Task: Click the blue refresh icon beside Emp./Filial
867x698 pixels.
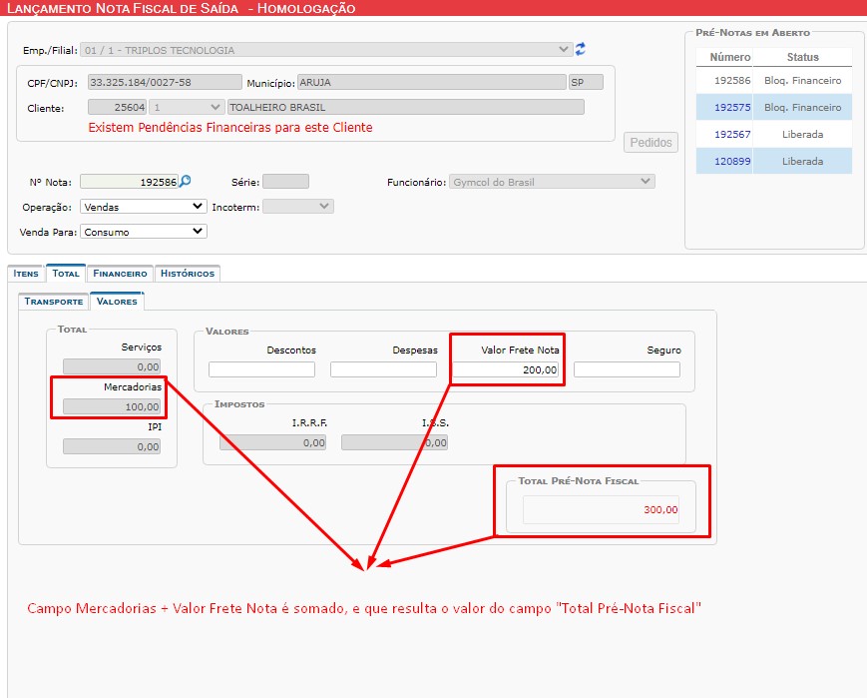Action: tap(580, 49)
